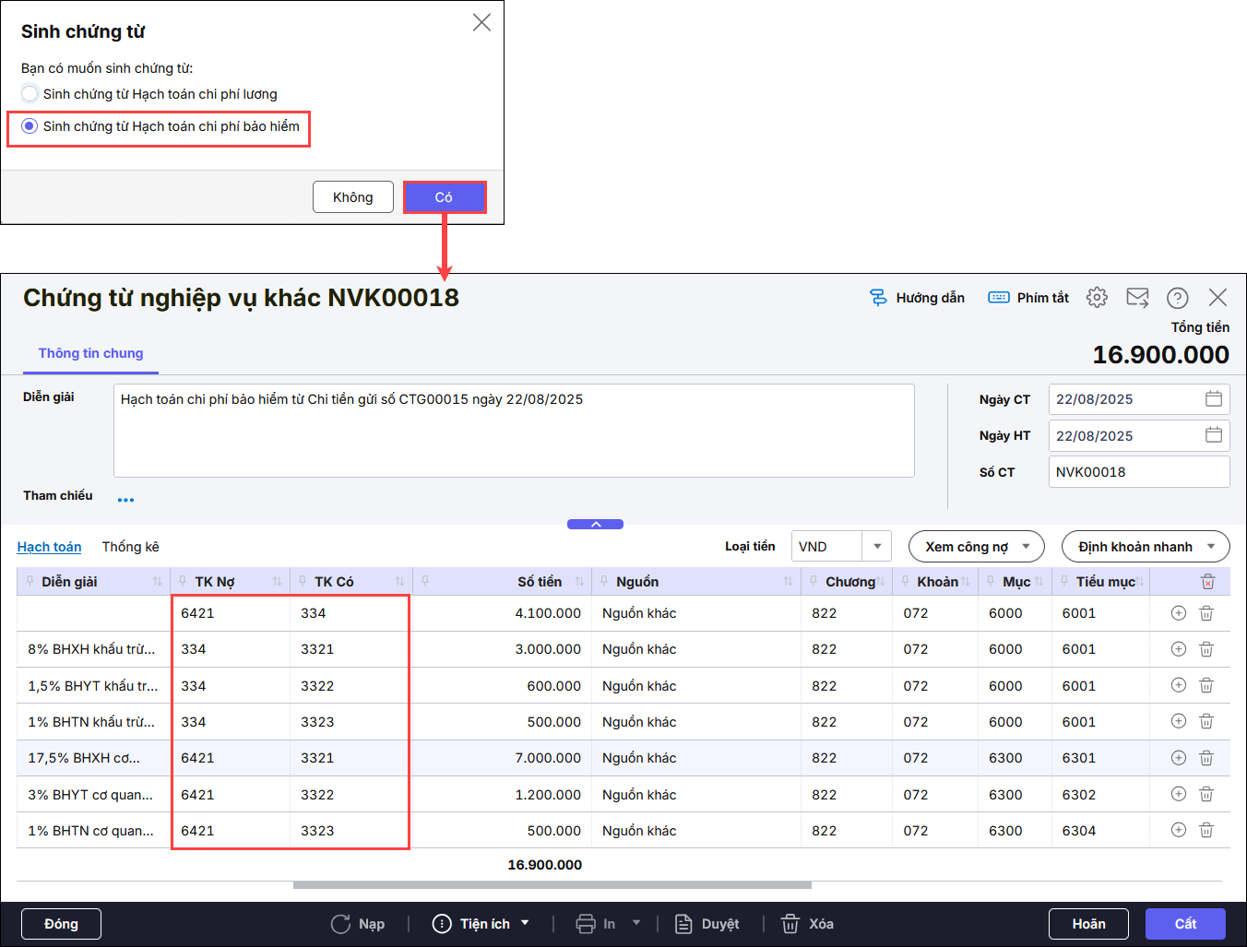The image size is (1247, 947).
Task: Add a row after the 8% BHXH line
Action: coord(1178,649)
